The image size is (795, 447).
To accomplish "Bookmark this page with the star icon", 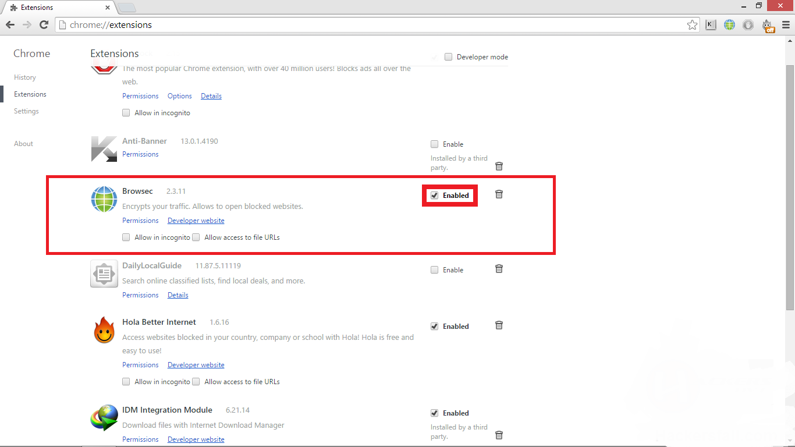I will coord(692,25).
